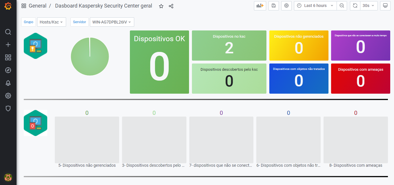Open the yellow Dispositivos não gerenciados panel
394x185 pixels.
pyautogui.click(x=299, y=46)
